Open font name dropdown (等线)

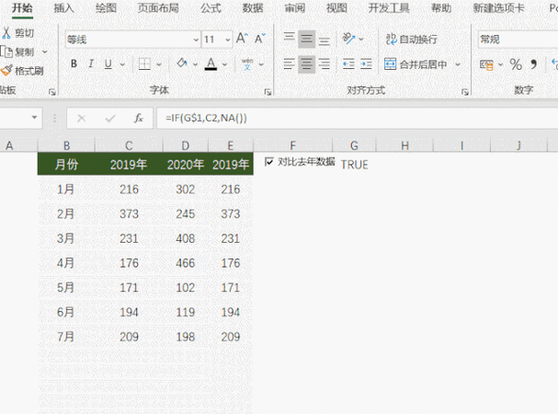[196, 40]
